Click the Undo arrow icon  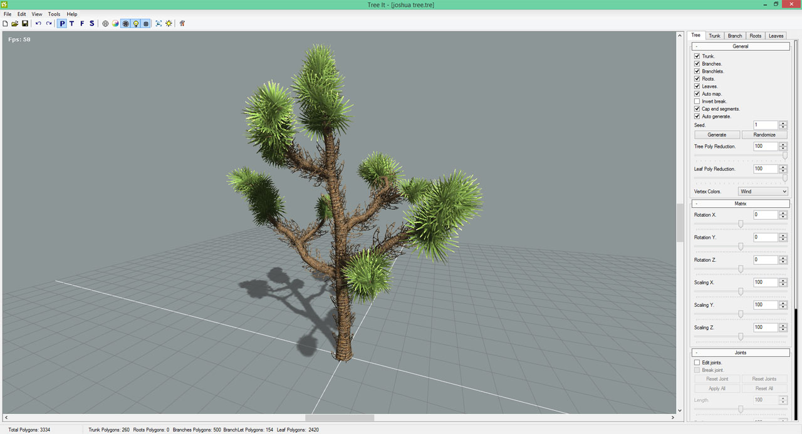coord(38,24)
